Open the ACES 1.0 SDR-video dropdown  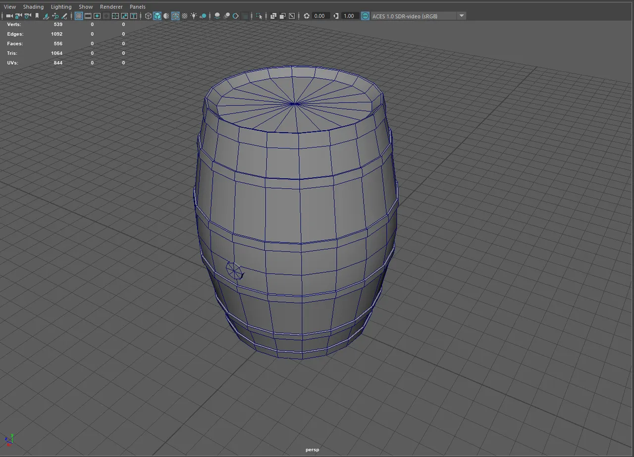pyautogui.click(x=419, y=16)
